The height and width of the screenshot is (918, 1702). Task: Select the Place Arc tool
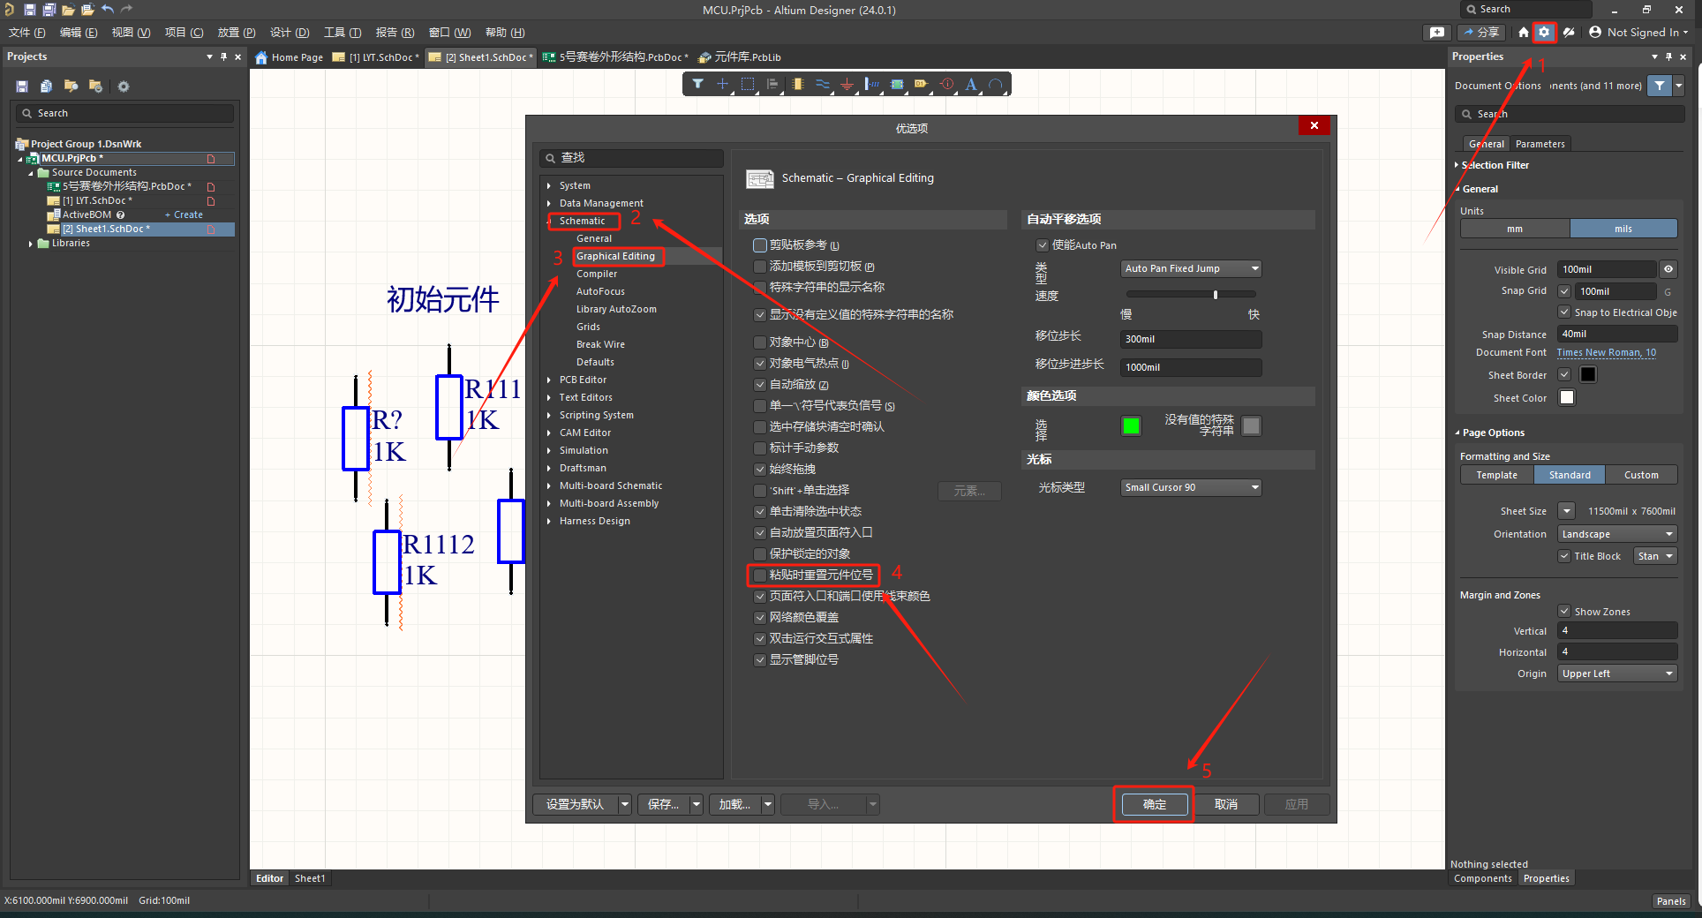(996, 84)
